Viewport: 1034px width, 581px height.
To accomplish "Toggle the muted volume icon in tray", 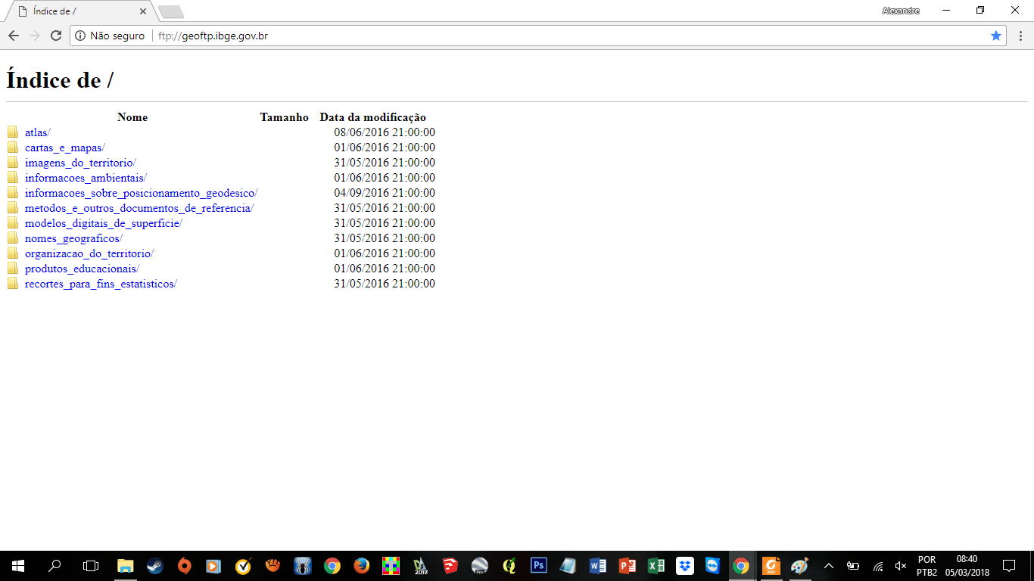I will tap(900, 566).
